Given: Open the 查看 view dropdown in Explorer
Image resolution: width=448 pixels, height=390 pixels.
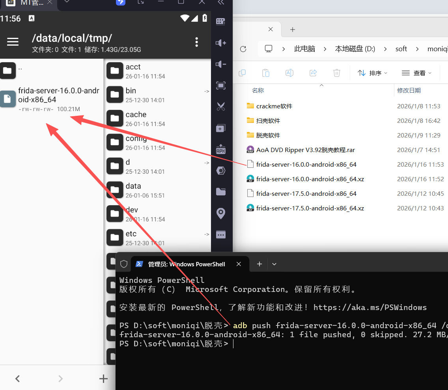Looking at the screenshot, I should pyautogui.click(x=416, y=73).
